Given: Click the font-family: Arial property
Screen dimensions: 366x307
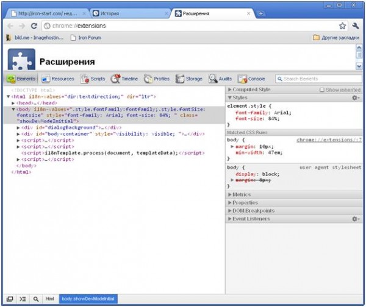Looking at the screenshot, I should pyautogui.click(x=264, y=113).
